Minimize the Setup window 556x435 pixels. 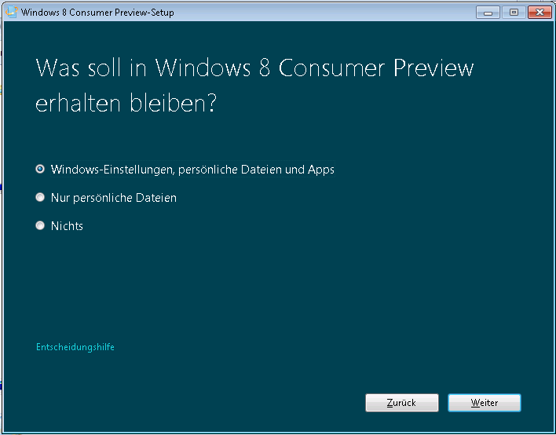(488, 13)
